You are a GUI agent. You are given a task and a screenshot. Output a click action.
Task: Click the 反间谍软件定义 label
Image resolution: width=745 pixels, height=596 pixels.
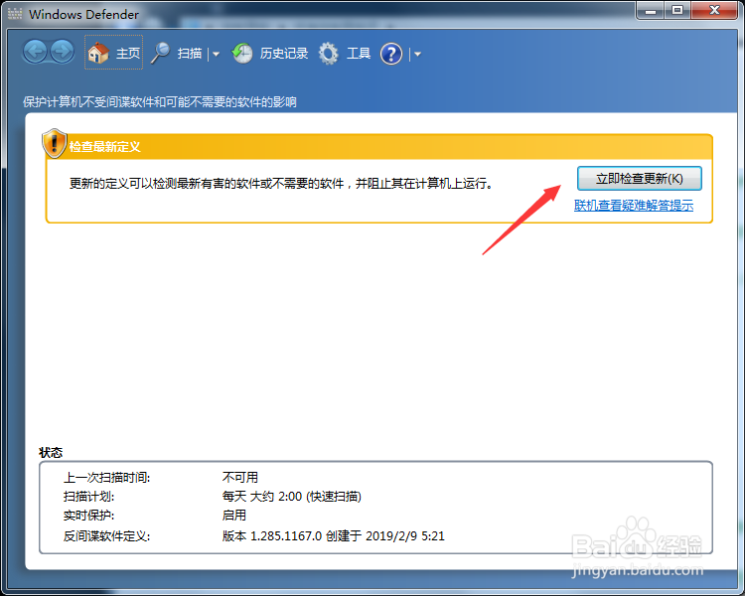(x=107, y=536)
